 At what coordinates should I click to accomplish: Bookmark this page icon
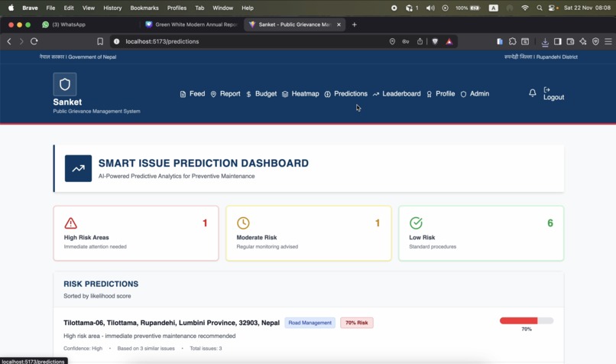pyautogui.click(x=100, y=41)
